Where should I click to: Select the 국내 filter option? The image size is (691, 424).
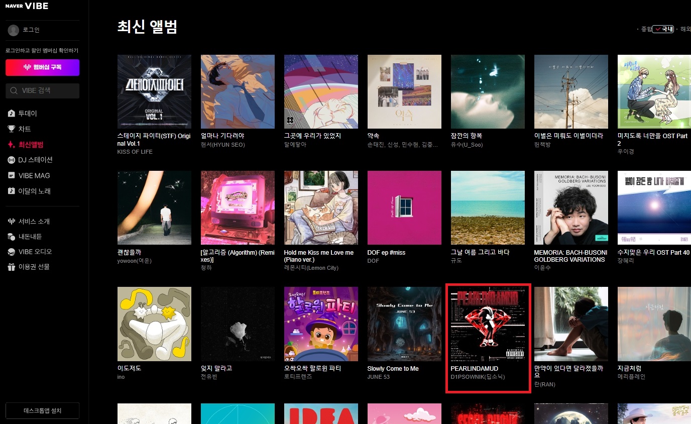point(663,29)
